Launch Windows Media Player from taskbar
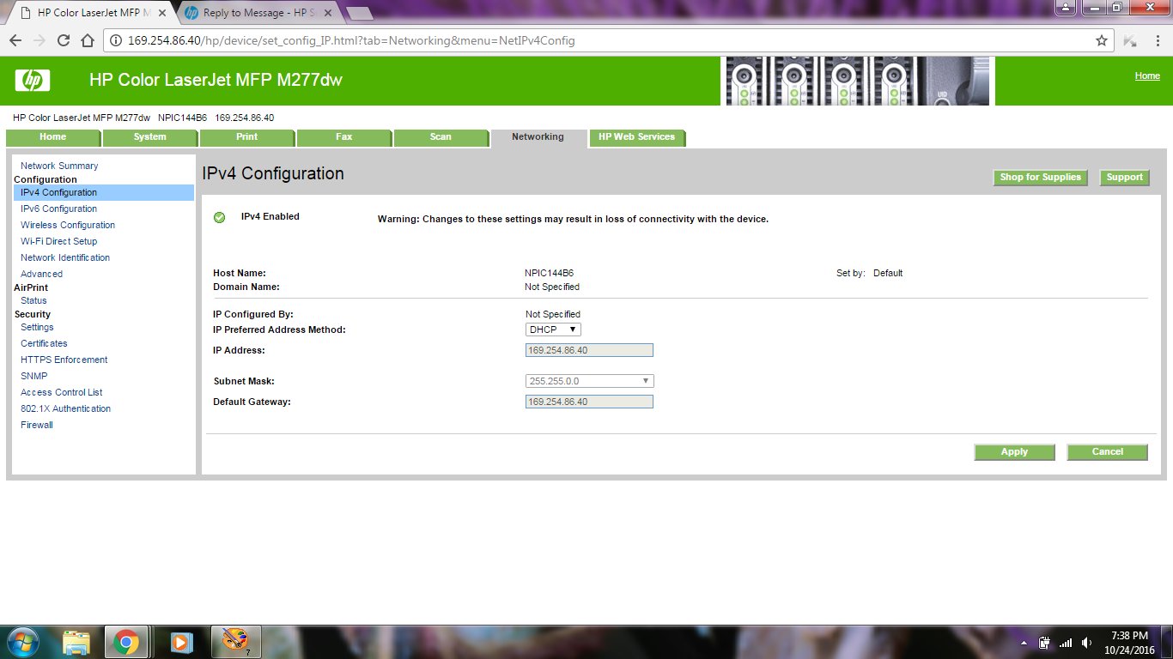Screen dimensions: 1173x659 (179, 642)
